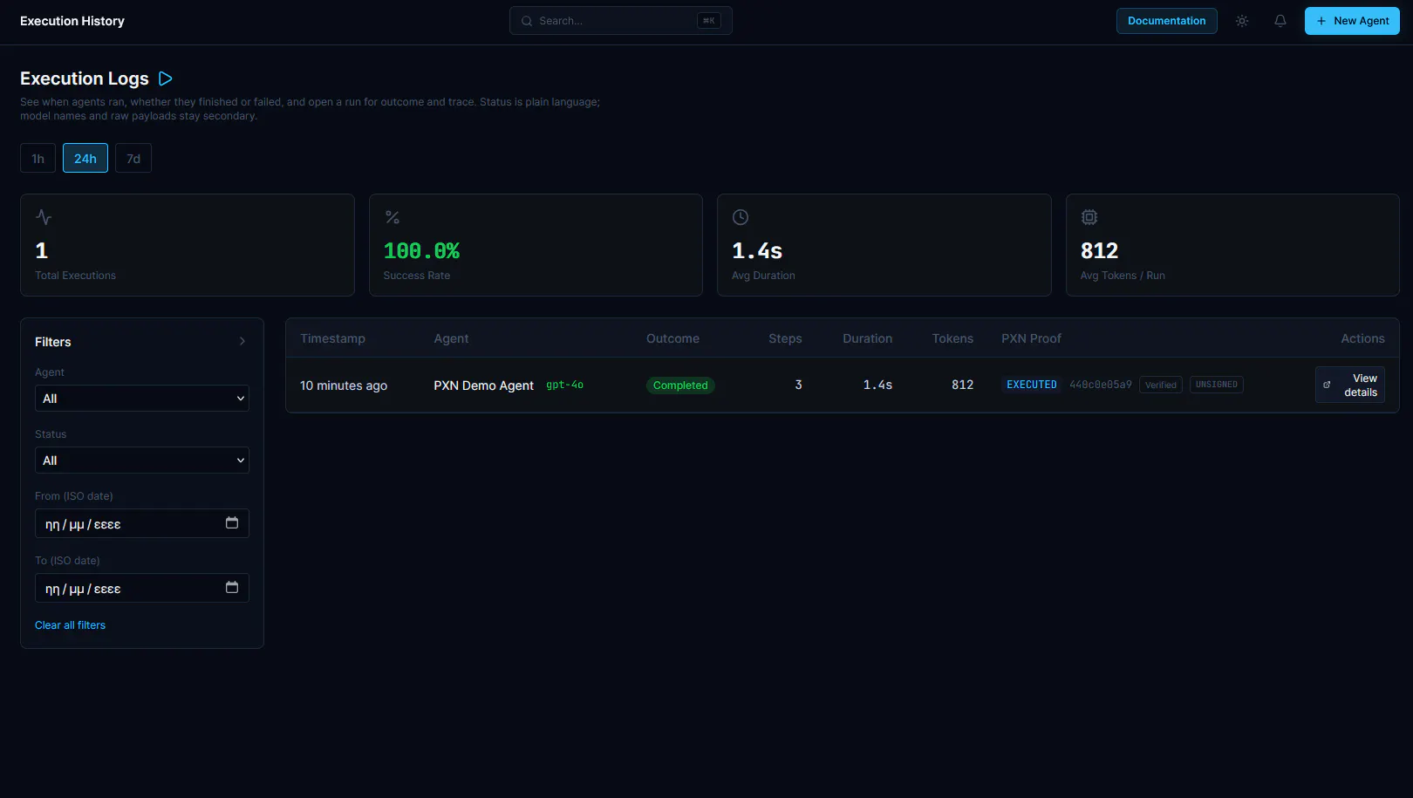Click the chip icon in Avg Tokens card
The image size is (1413, 798).
1089,217
